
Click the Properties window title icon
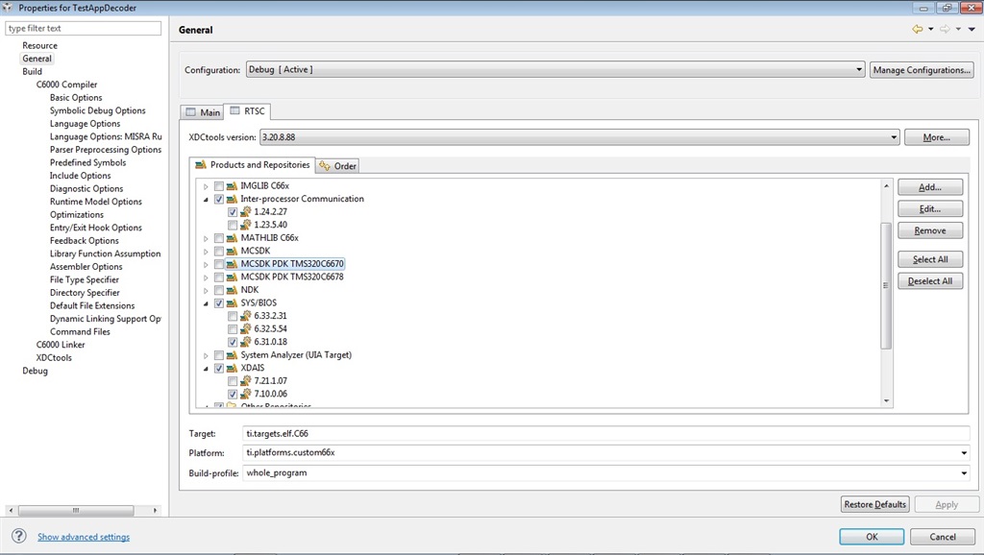pos(8,8)
